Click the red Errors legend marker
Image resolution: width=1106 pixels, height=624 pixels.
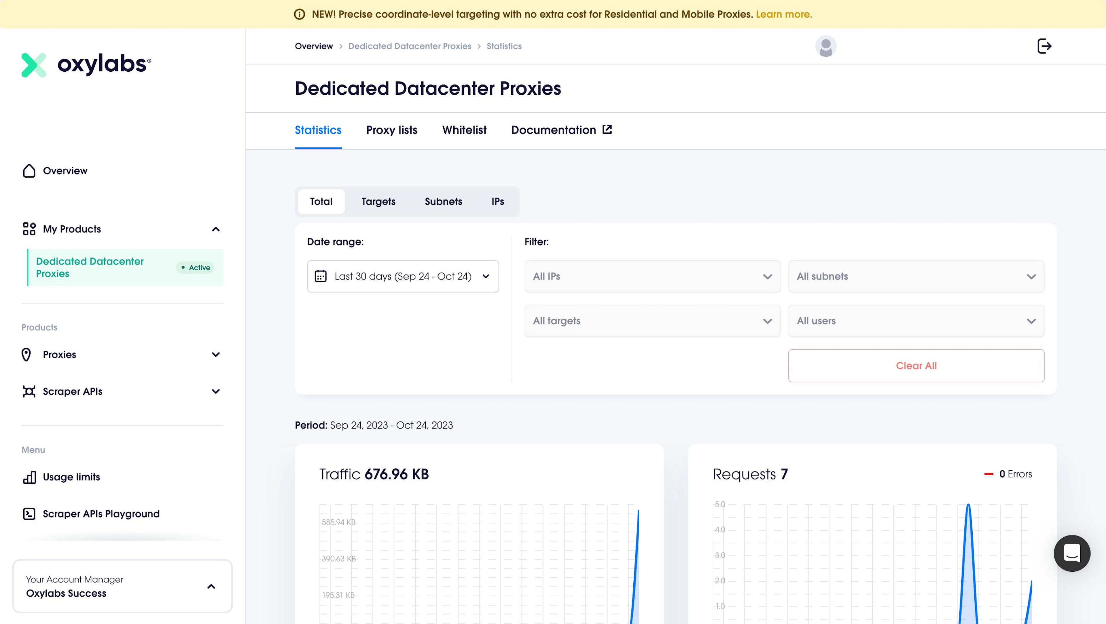click(989, 474)
